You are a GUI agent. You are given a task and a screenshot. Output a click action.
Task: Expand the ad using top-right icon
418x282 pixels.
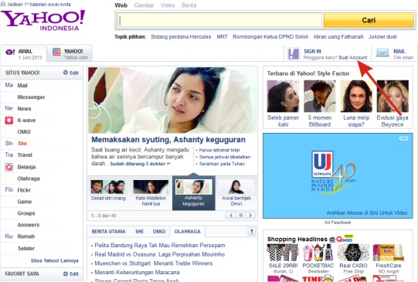coord(403,138)
